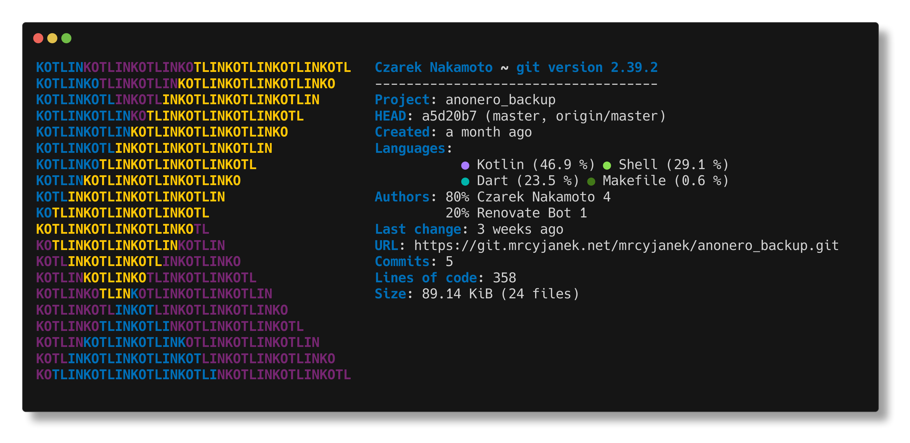Click '80% Czarek Nakamoto 4' author line

[x=528, y=197]
